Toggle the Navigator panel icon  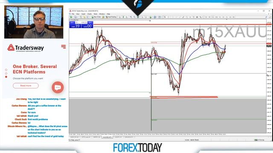point(88,17)
